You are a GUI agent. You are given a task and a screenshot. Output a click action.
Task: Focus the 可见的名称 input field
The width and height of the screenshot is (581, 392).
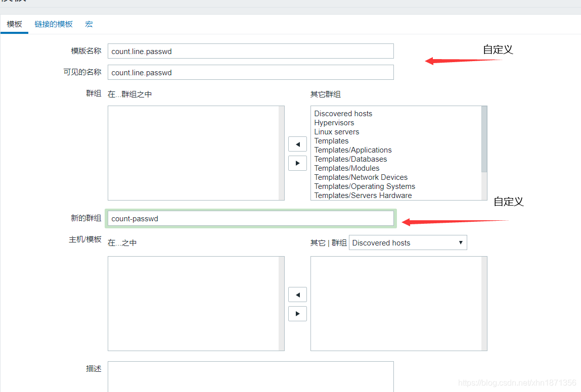click(x=250, y=72)
